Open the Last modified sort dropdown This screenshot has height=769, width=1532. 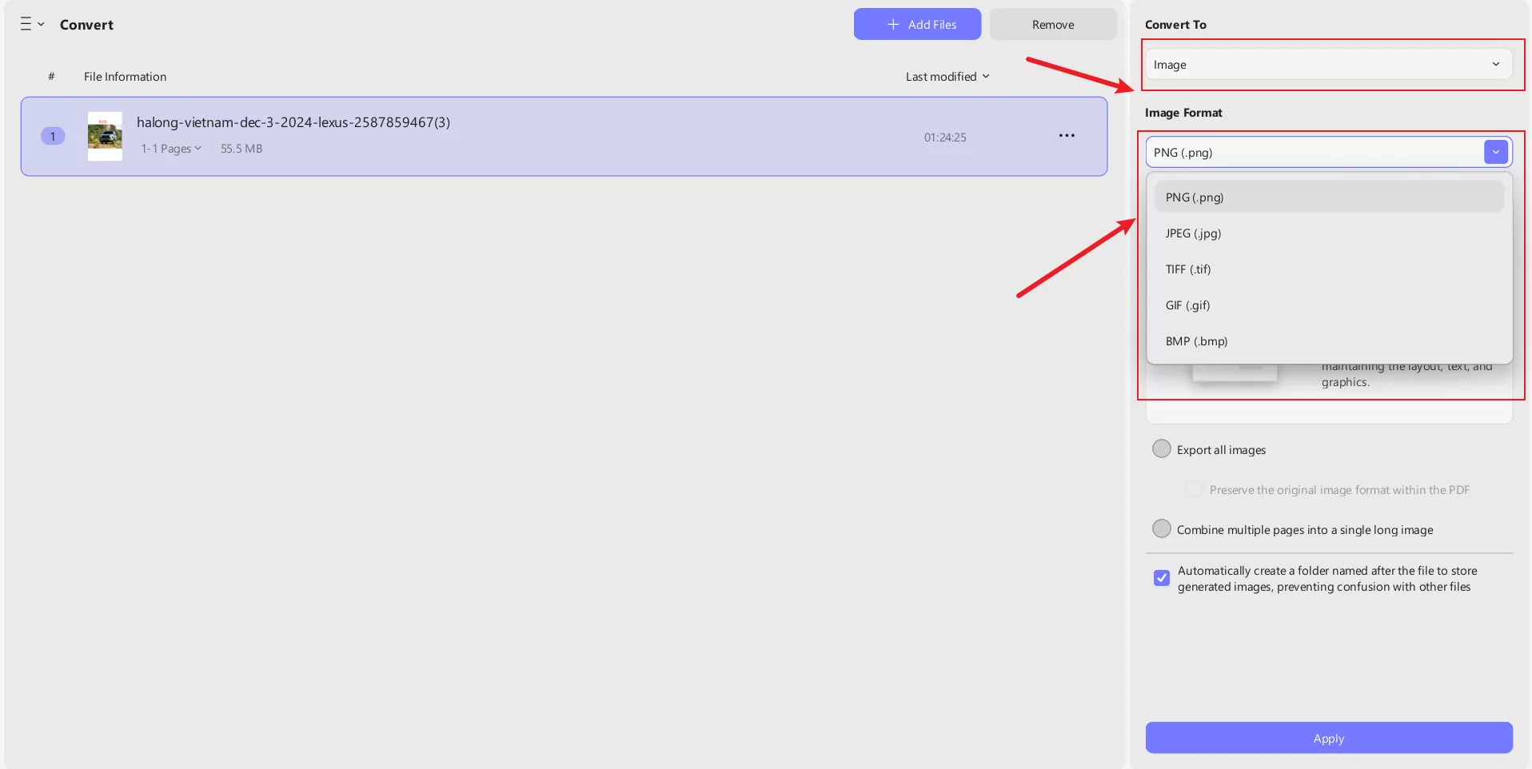click(947, 77)
